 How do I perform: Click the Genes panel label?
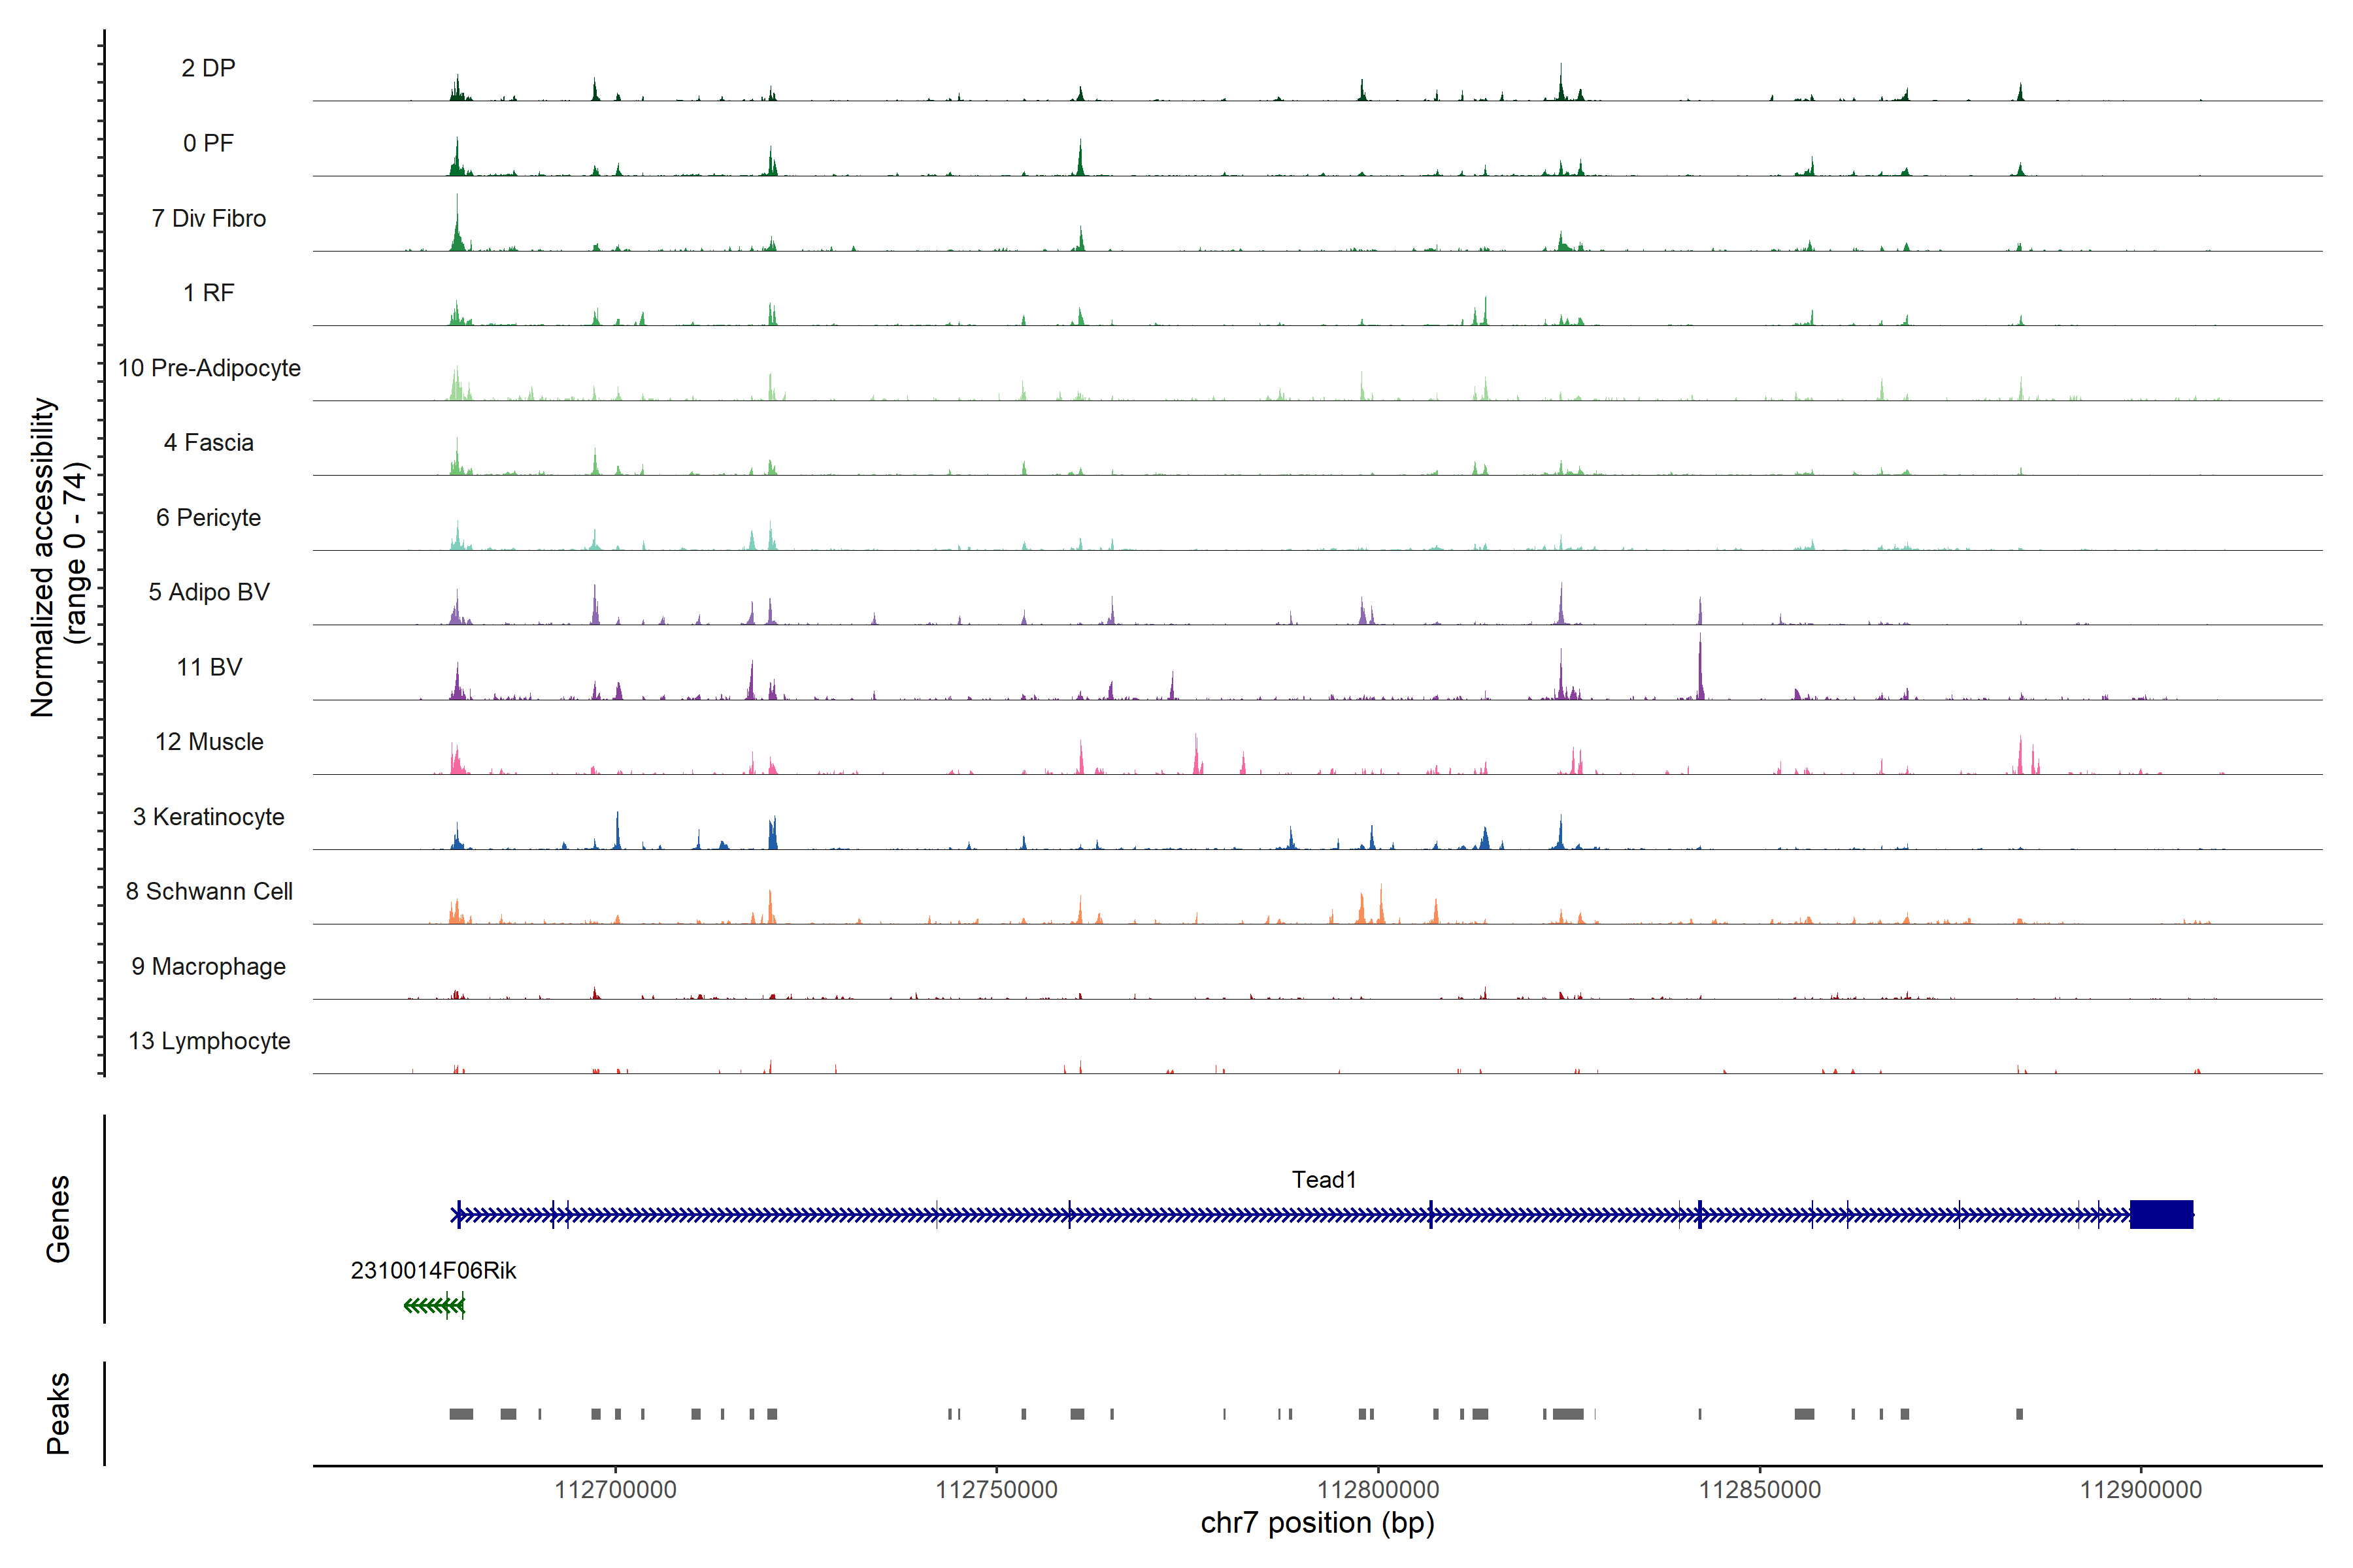pos(58,1218)
